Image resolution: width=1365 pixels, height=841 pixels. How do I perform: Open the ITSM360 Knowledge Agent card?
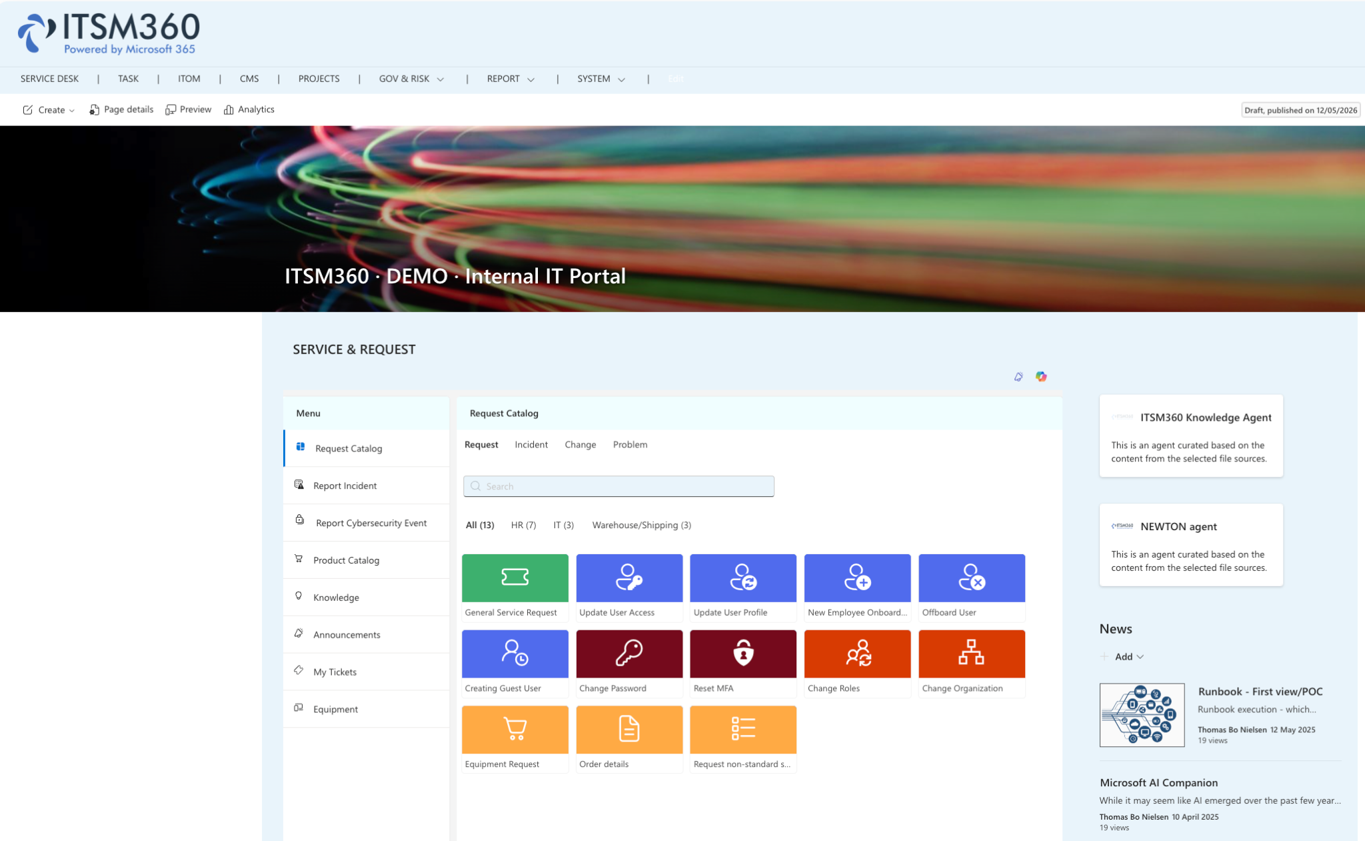pyautogui.click(x=1191, y=436)
